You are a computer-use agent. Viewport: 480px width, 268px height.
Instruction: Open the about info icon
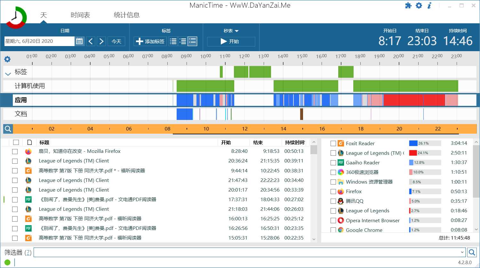pyautogui.click(x=429, y=5)
